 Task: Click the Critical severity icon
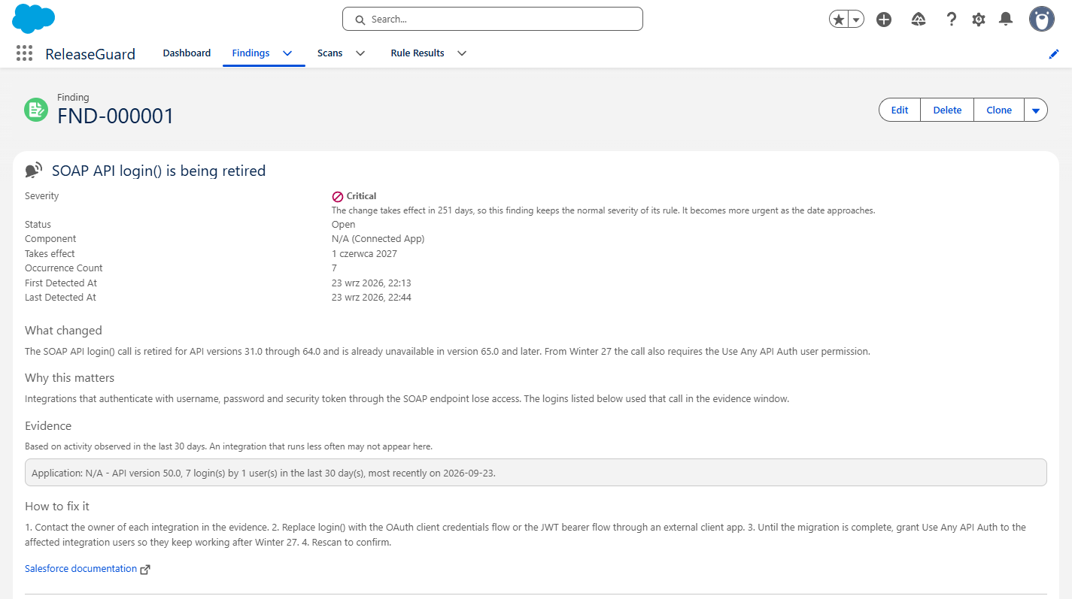click(x=338, y=197)
